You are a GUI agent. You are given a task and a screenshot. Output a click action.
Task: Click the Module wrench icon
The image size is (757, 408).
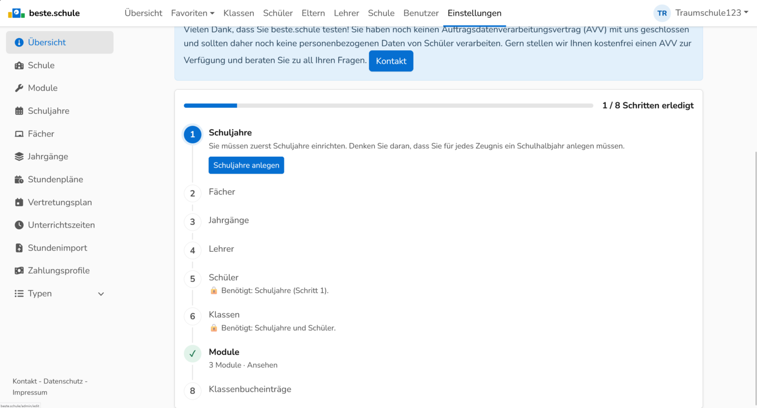click(19, 88)
